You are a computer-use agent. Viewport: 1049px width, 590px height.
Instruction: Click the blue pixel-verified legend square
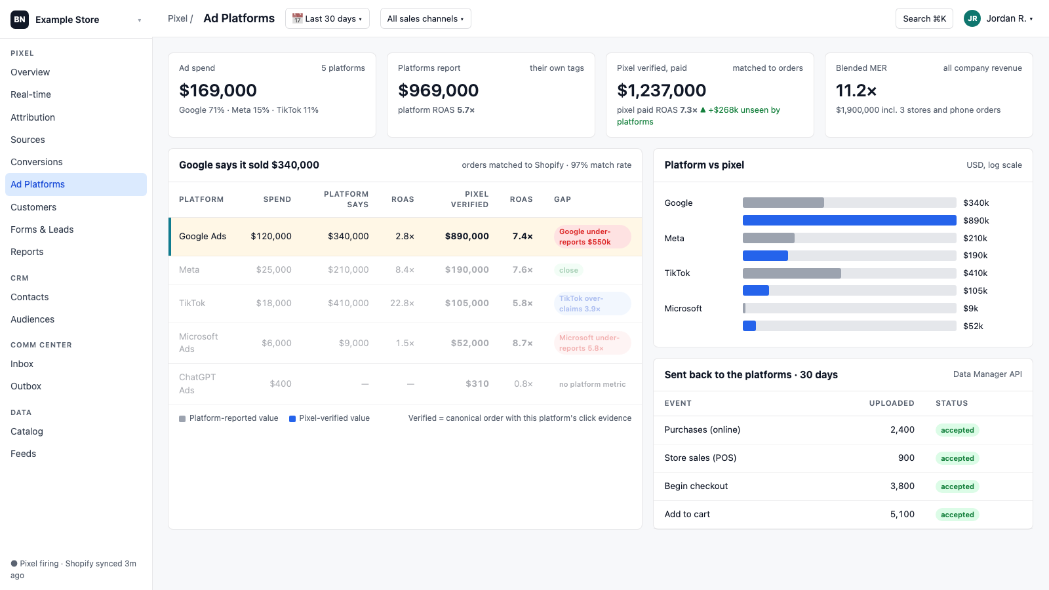292,418
